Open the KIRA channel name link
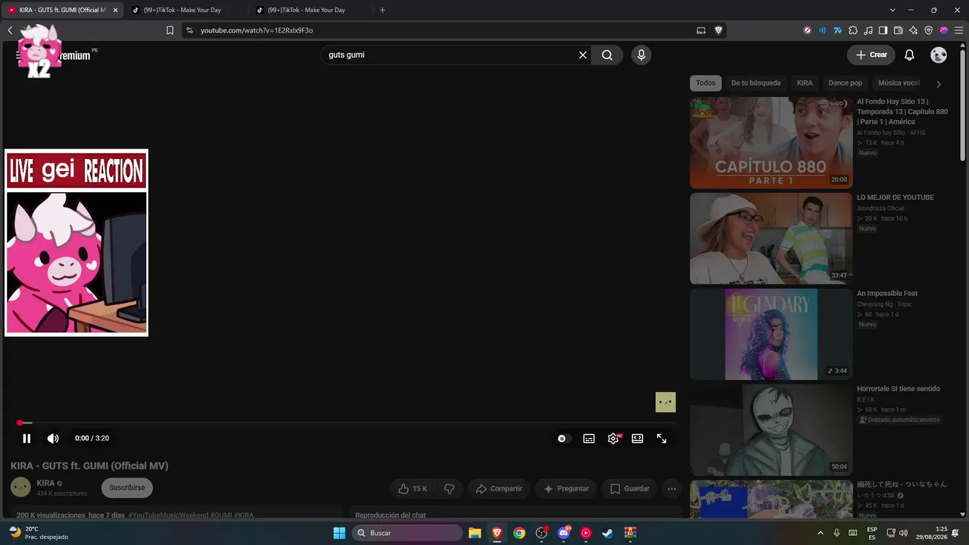The image size is (969, 545). (x=45, y=483)
